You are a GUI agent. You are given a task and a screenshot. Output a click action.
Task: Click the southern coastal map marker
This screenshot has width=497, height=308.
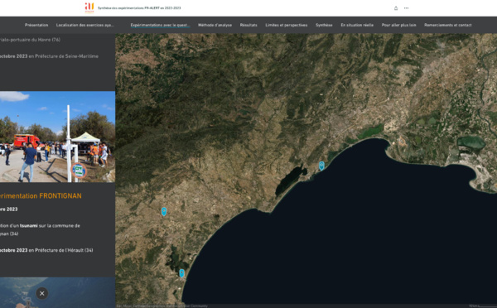[181, 273]
